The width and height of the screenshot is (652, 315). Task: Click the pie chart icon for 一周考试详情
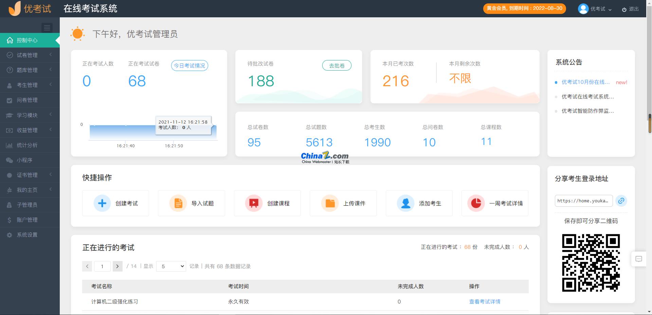tap(476, 203)
